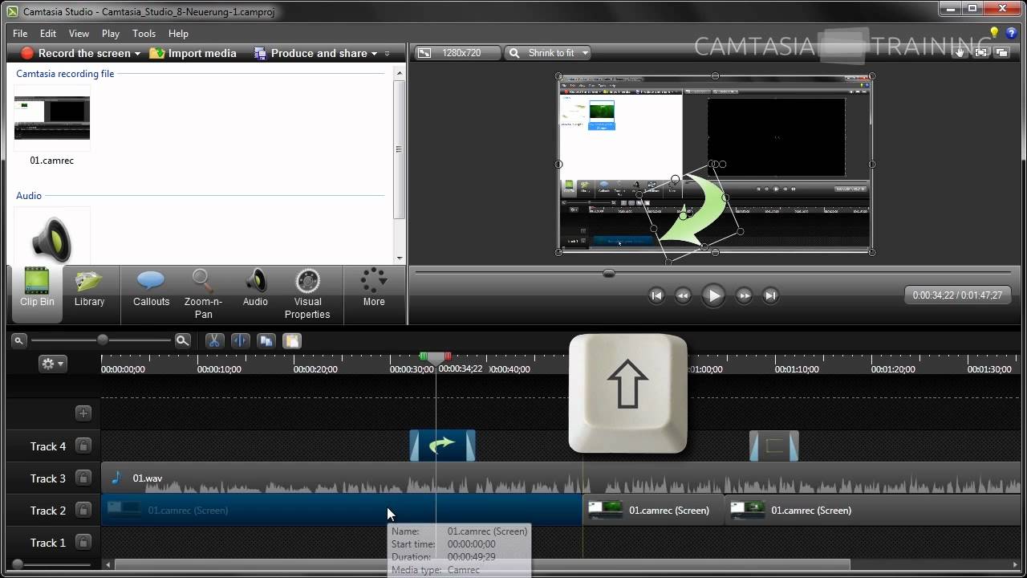Jump to previous clip in preview
Screen dimensions: 1027x578
[656, 295]
